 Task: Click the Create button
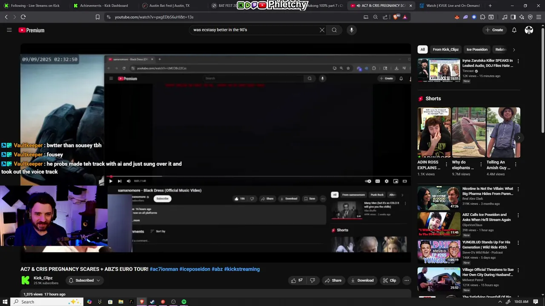(494, 30)
